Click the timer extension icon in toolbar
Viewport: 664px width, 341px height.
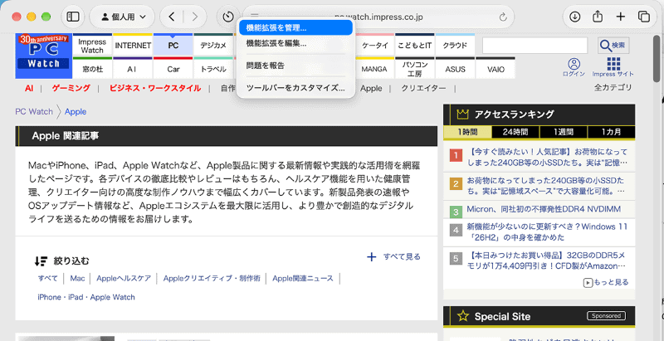coord(227,17)
